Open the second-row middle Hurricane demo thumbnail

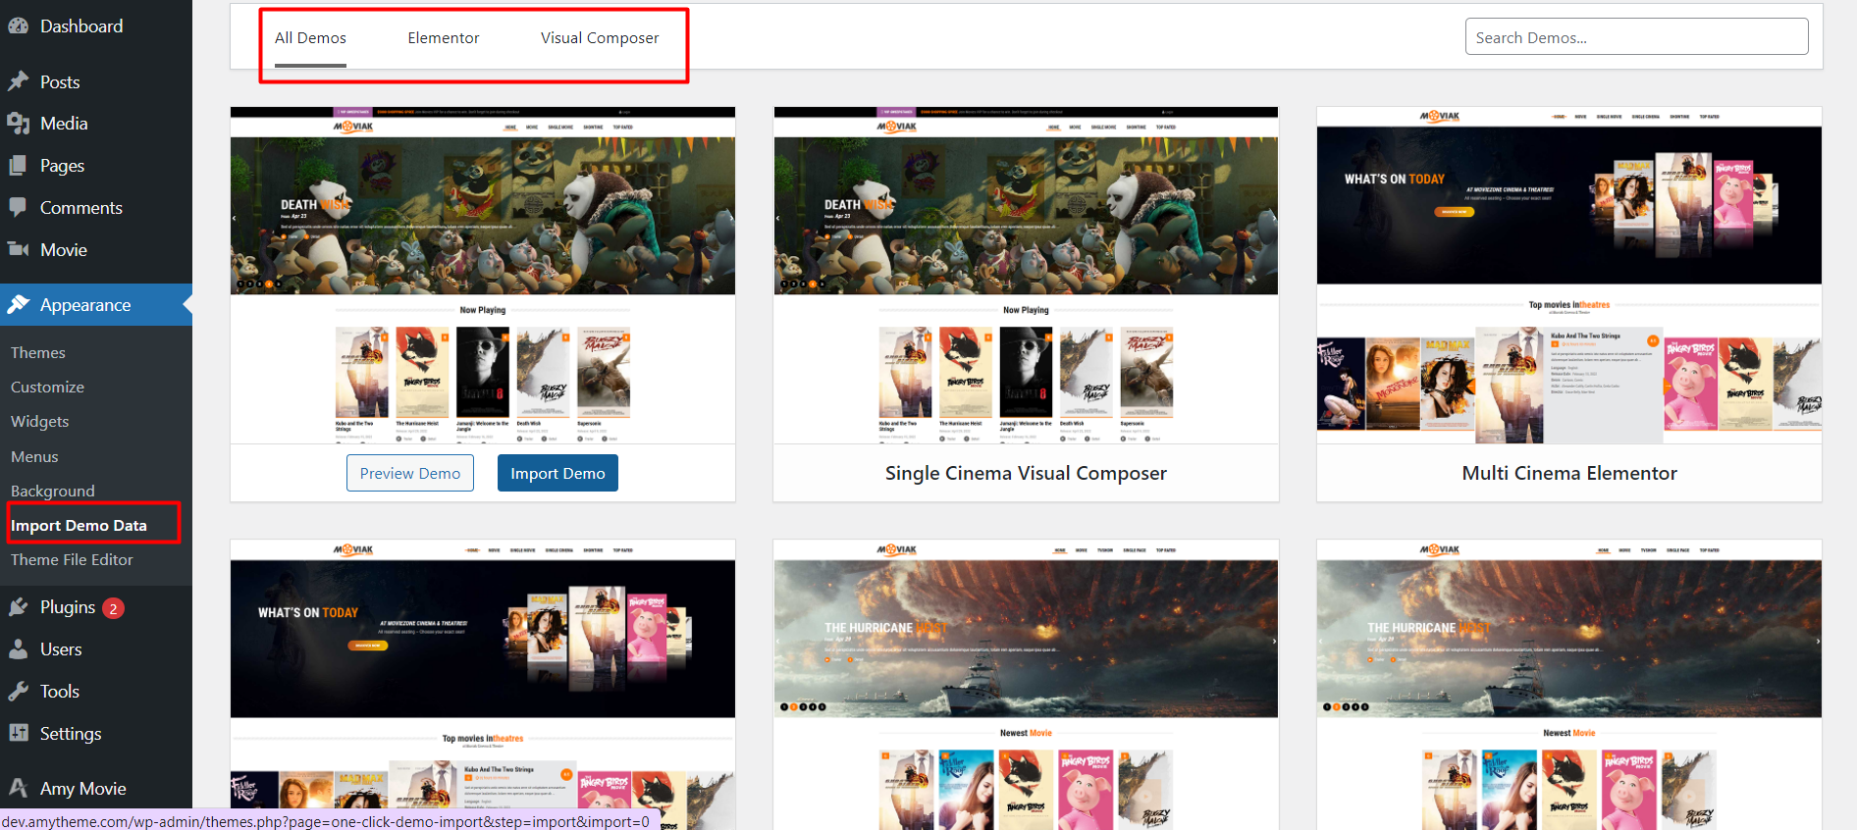pyautogui.click(x=1026, y=685)
